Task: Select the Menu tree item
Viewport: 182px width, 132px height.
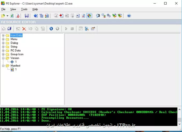Action: click(x=14, y=39)
